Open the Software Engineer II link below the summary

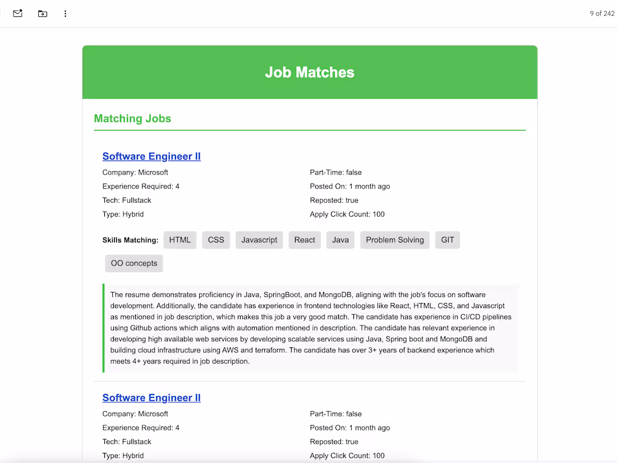(x=151, y=398)
